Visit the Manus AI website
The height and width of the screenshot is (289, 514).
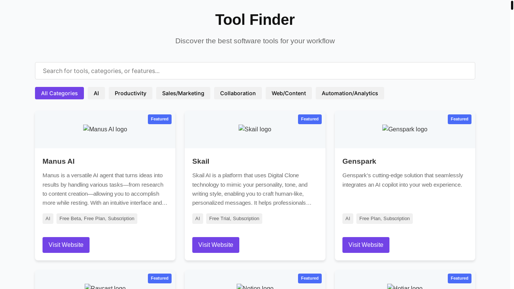point(66,245)
